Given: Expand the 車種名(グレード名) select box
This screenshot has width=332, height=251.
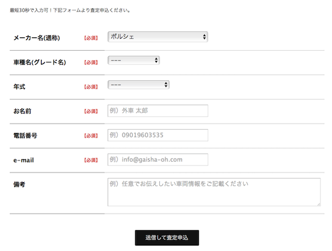Looking at the screenshot, I should tap(133, 60).
